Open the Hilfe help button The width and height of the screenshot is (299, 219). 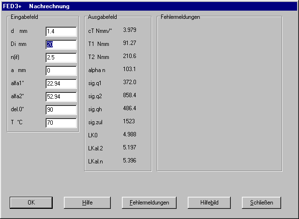pos(87,203)
